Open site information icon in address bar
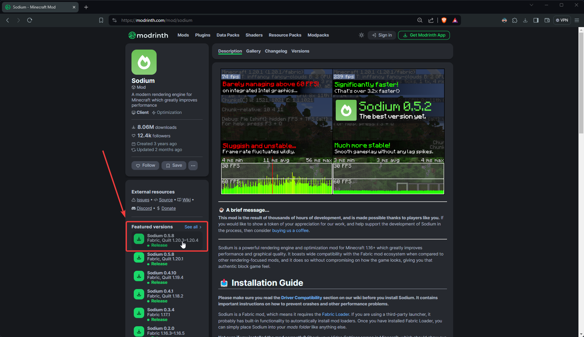The image size is (584, 337). 114,20
